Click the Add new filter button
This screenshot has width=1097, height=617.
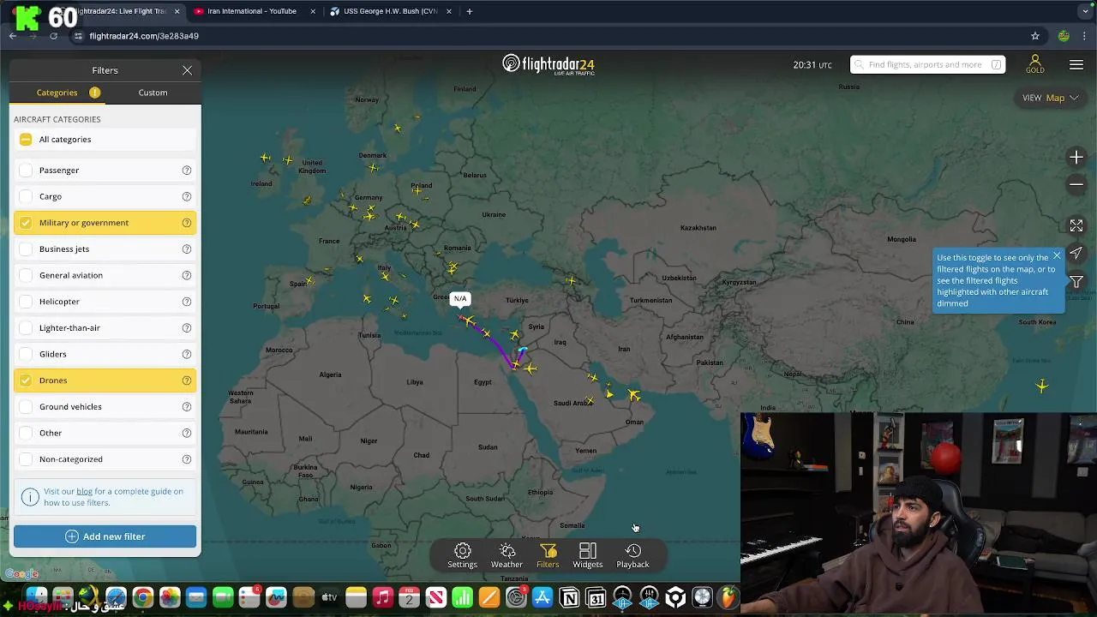(x=105, y=536)
